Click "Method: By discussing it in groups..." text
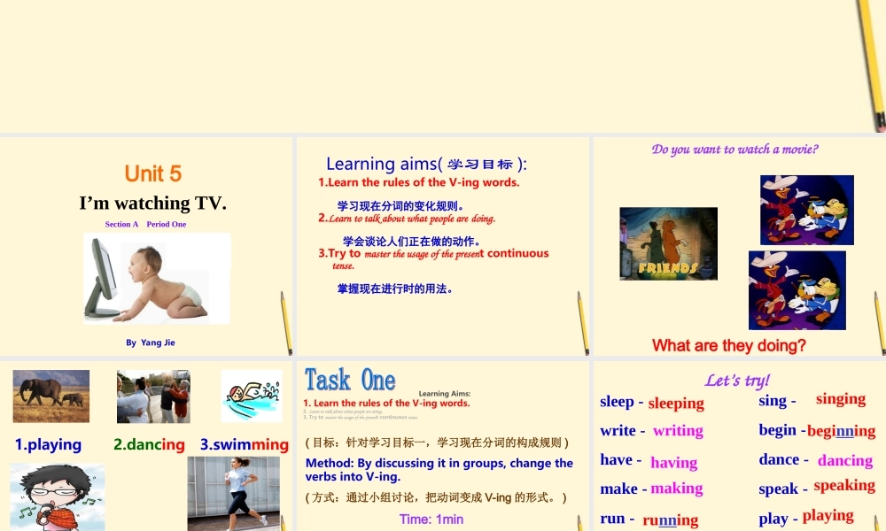Viewport: 886px width, 531px height. pyautogui.click(x=439, y=469)
